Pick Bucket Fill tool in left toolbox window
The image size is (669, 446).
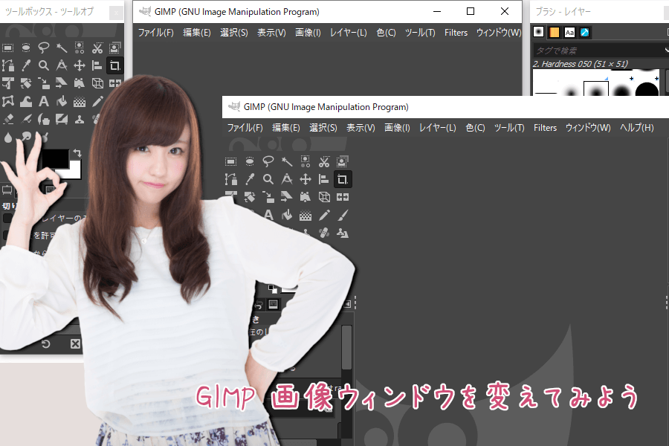coord(62,101)
